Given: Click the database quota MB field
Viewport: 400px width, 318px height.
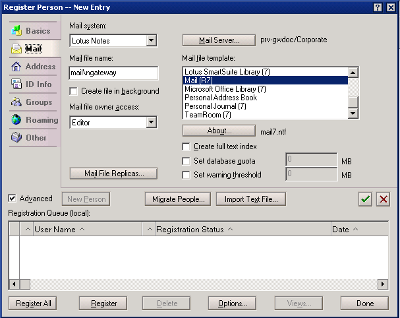Looking at the screenshot, I should (x=312, y=160).
